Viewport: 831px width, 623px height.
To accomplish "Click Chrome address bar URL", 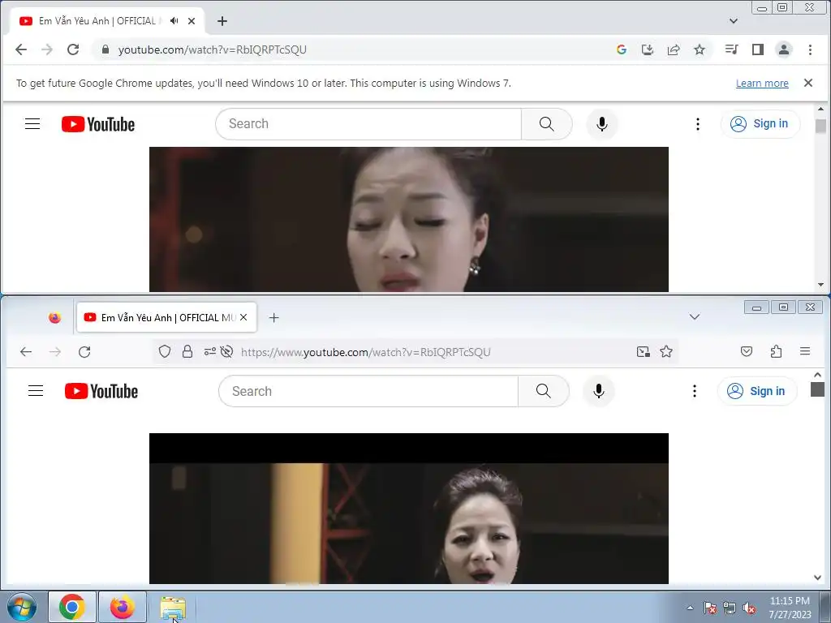I will click(x=212, y=49).
